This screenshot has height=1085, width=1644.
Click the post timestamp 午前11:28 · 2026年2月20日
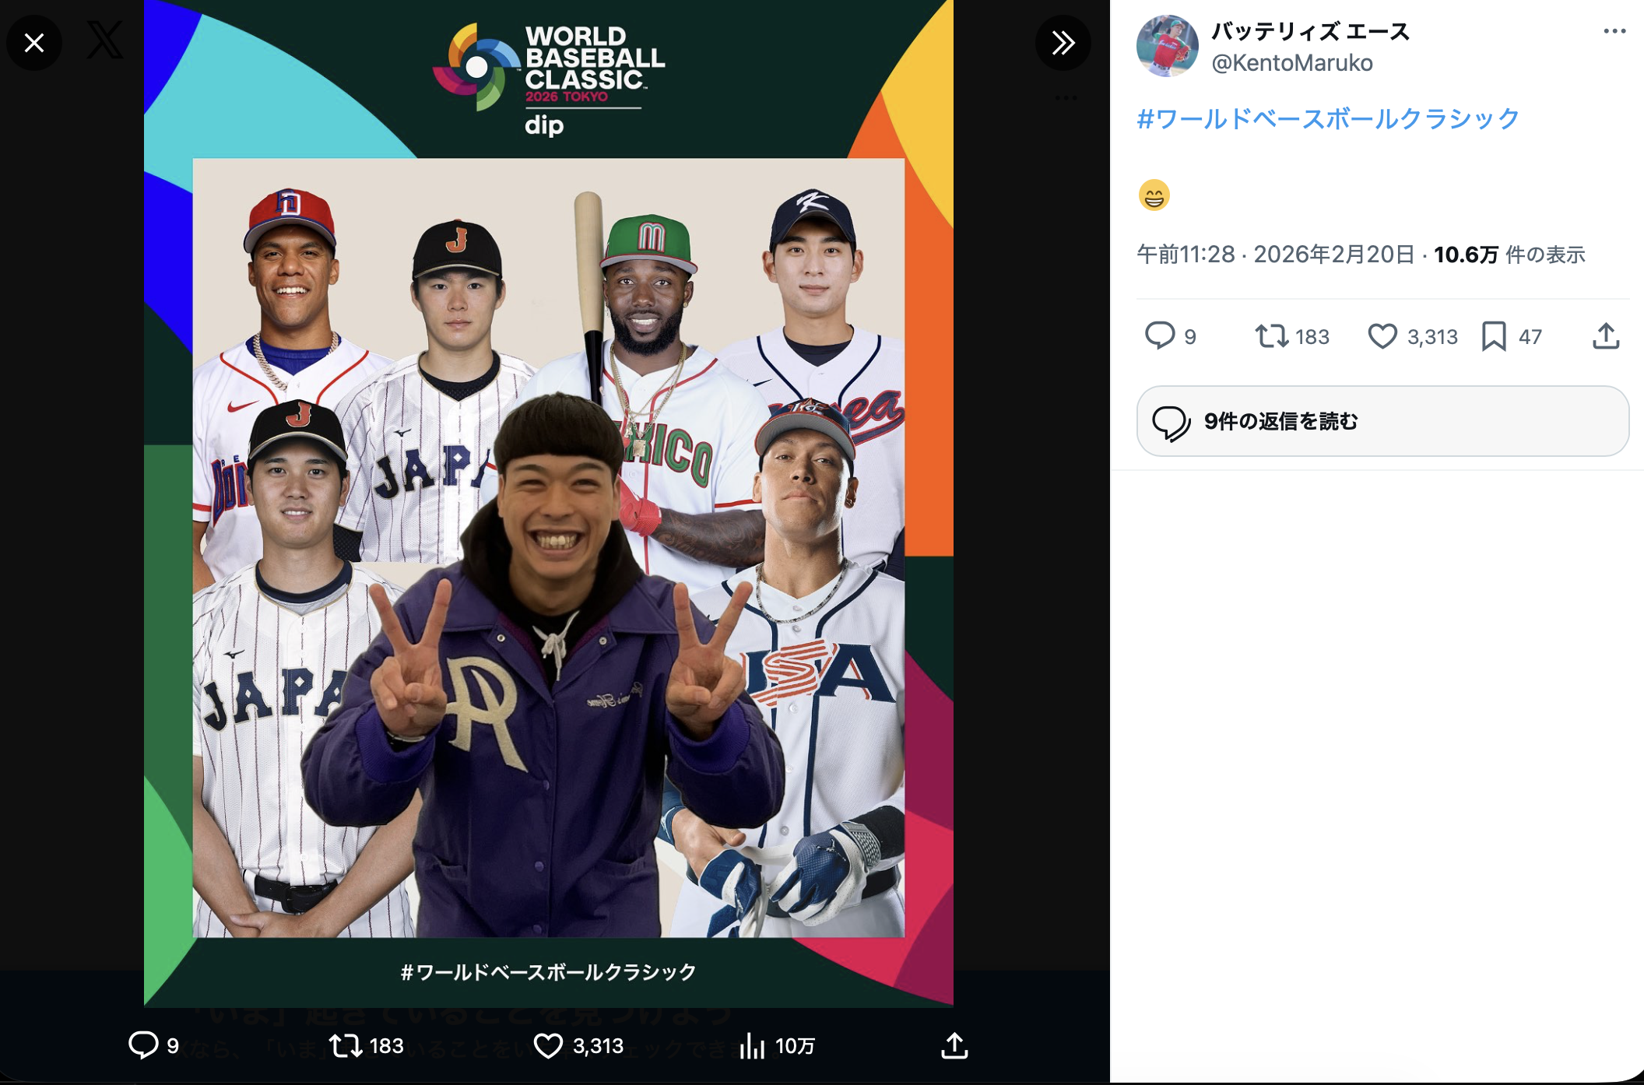1275,255
